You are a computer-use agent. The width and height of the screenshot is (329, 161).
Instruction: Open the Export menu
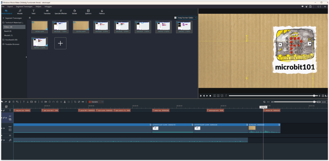point(10,6)
